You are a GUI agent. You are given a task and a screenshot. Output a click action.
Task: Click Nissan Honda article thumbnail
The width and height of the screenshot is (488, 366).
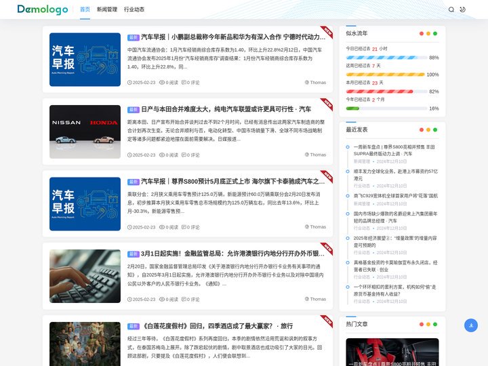pos(85,131)
